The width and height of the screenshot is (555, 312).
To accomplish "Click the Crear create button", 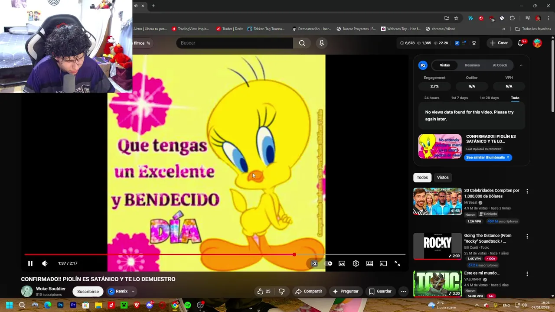I will [x=499, y=43].
